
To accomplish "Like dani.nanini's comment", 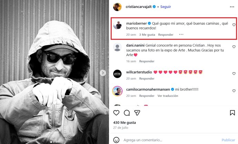I will (x=234, y=46).
